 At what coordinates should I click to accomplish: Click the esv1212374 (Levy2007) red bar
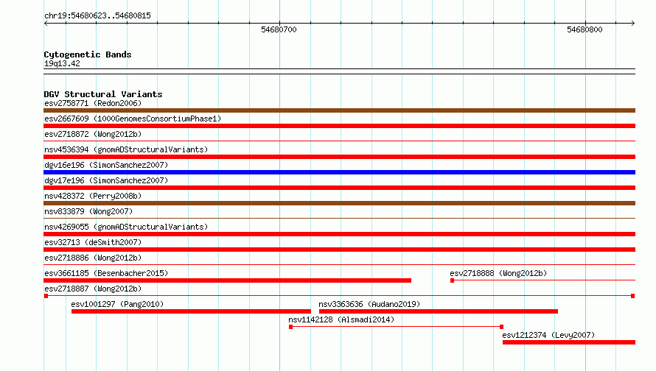pyautogui.click(x=569, y=342)
